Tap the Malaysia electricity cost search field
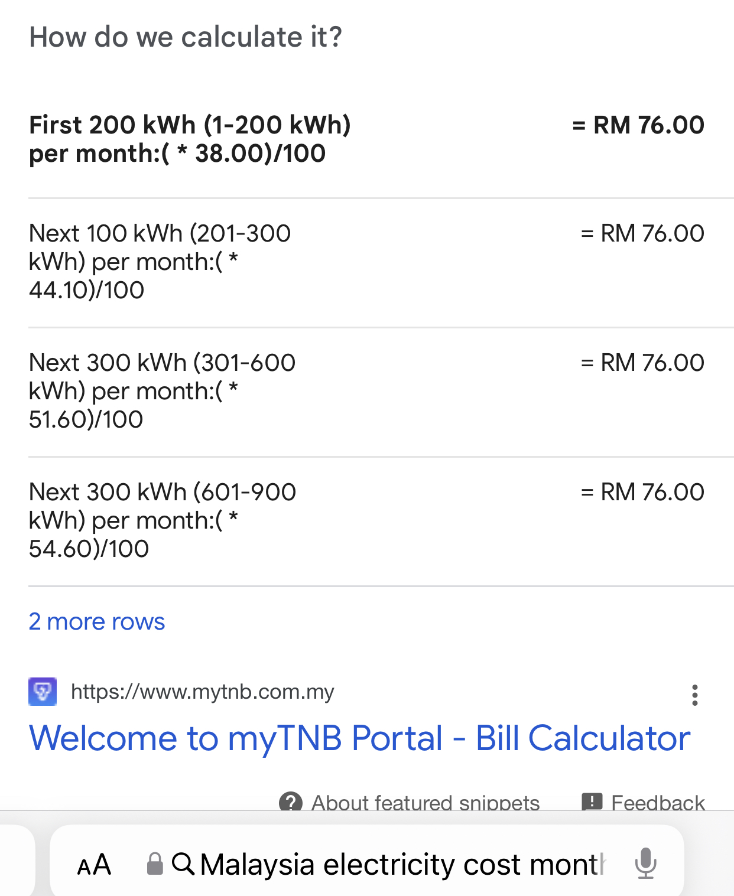Viewport: 734px width, 896px height. point(402,865)
